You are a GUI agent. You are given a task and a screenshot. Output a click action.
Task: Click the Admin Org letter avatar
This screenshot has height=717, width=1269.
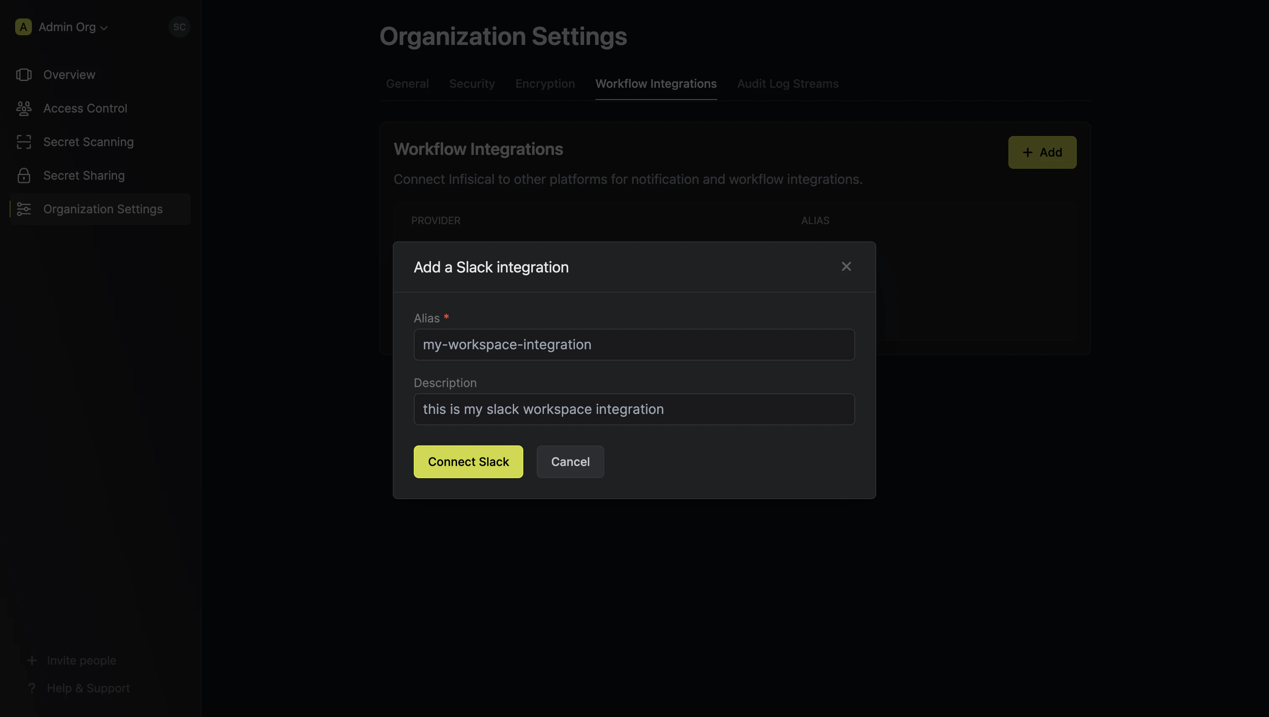click(x=23, y=27)
